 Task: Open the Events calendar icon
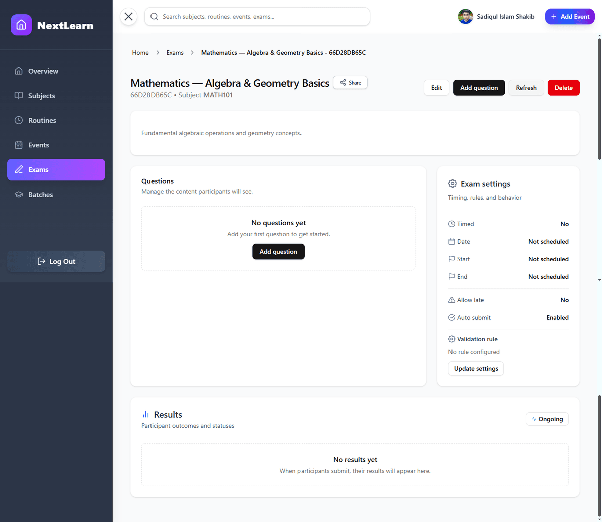pyautogui.click(x=19, y=144)
